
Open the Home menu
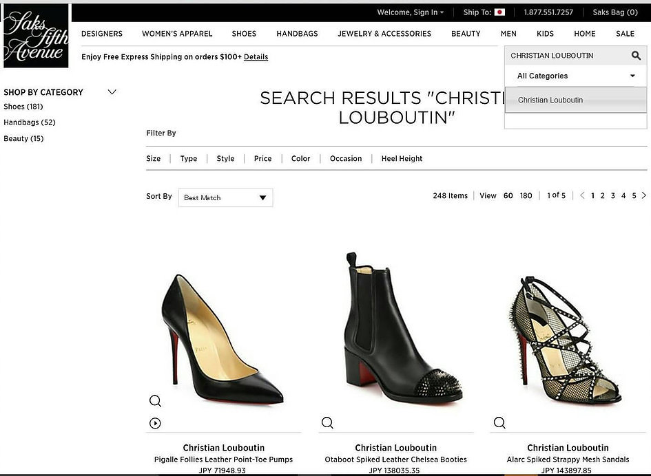585,34
